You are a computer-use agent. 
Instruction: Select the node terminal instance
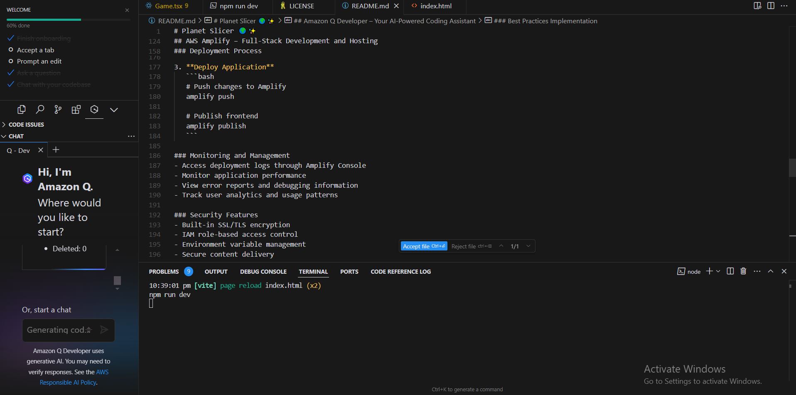click(689, 272)
